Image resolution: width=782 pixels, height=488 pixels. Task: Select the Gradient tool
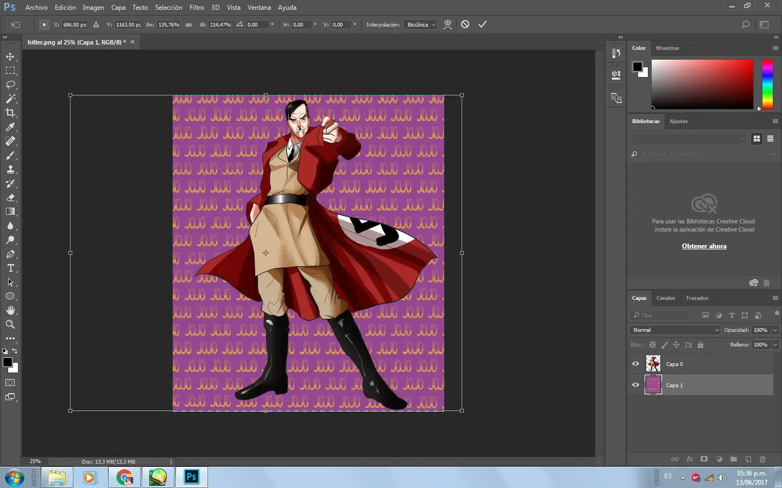(10, 211)
